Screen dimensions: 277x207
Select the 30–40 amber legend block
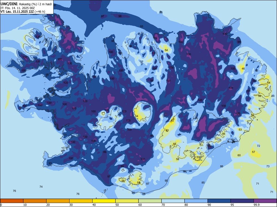click(81, 201)
